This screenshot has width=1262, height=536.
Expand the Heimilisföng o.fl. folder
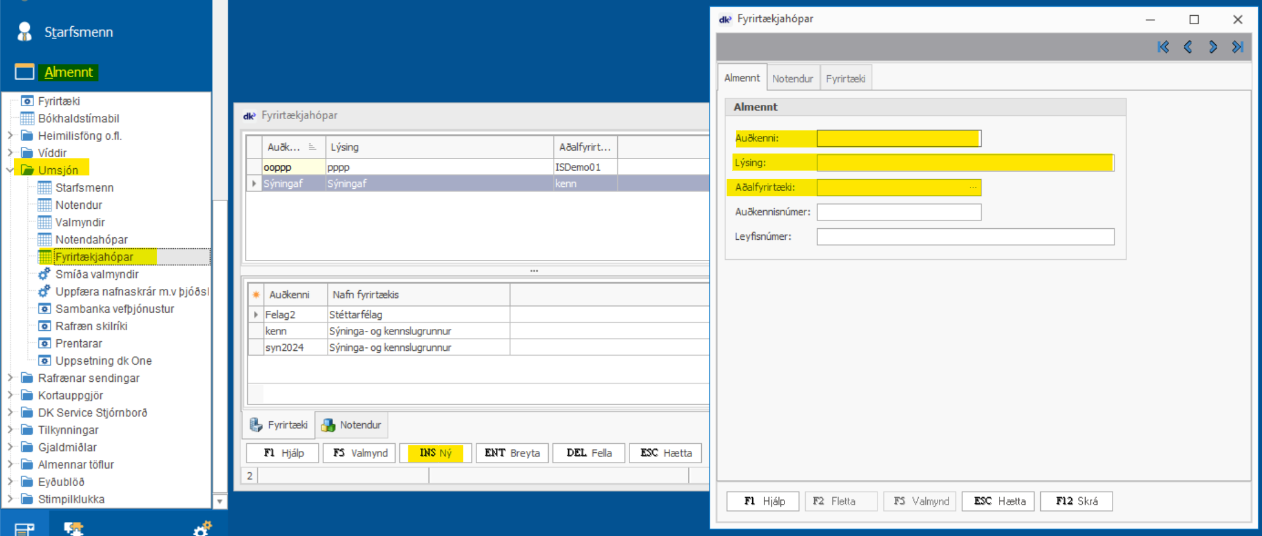10,135
